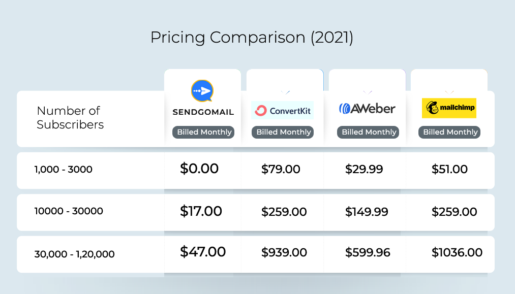Viewport: 515px width, 294px height.
Task: Select Billed Monthly under Mailchimp
Action: point(449,132)
